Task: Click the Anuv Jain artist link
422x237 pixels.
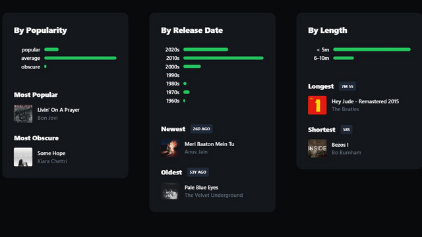Action: pos(196,152)
